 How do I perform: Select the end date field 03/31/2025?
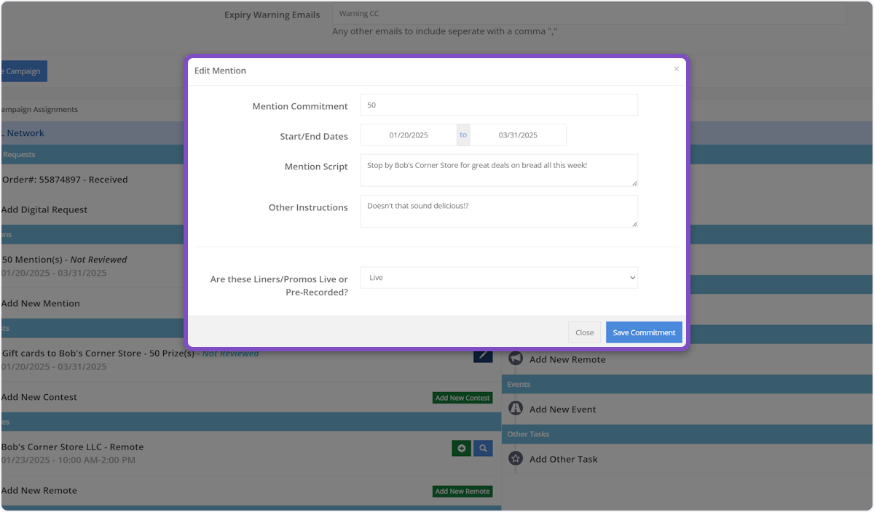pos(518,135)
